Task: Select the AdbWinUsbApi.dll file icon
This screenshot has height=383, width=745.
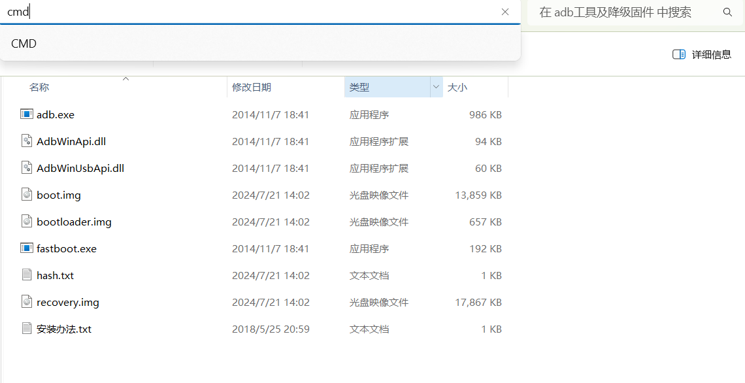Action: (x=27, y=168)
